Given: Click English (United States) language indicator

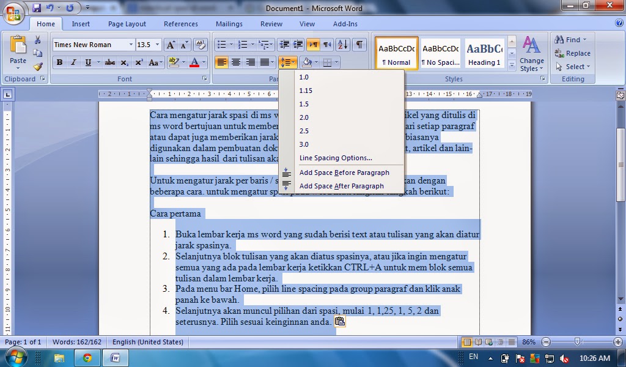Looking at the screenshot, I should coord(148,342).
